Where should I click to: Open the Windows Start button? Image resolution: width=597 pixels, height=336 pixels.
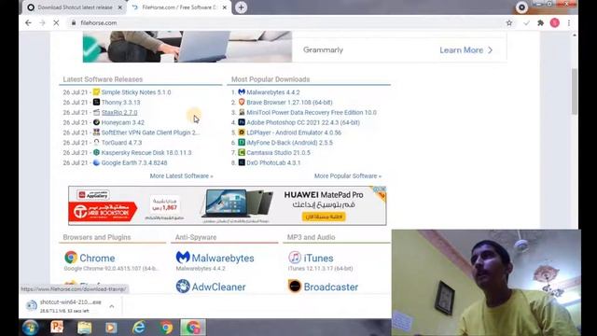click(x=30, y=328)
